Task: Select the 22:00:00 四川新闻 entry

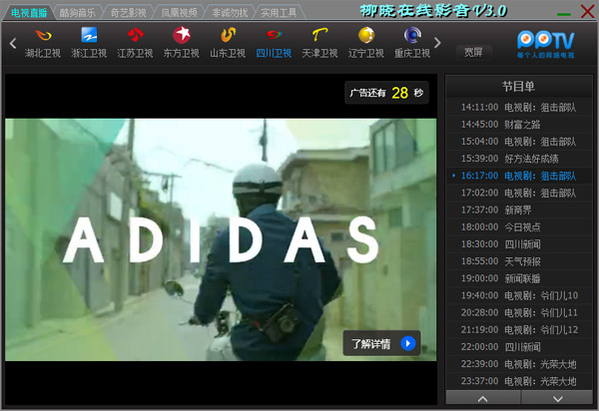Action: coord(519,347)
